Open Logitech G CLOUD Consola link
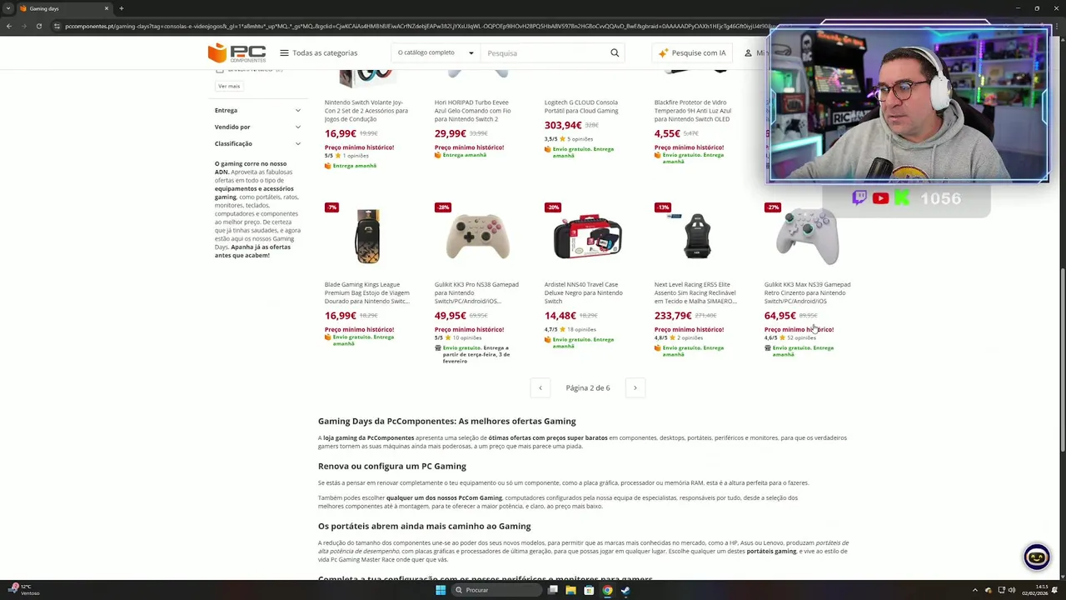Viewport: 1066px width, 600px height. click(581, 107)
